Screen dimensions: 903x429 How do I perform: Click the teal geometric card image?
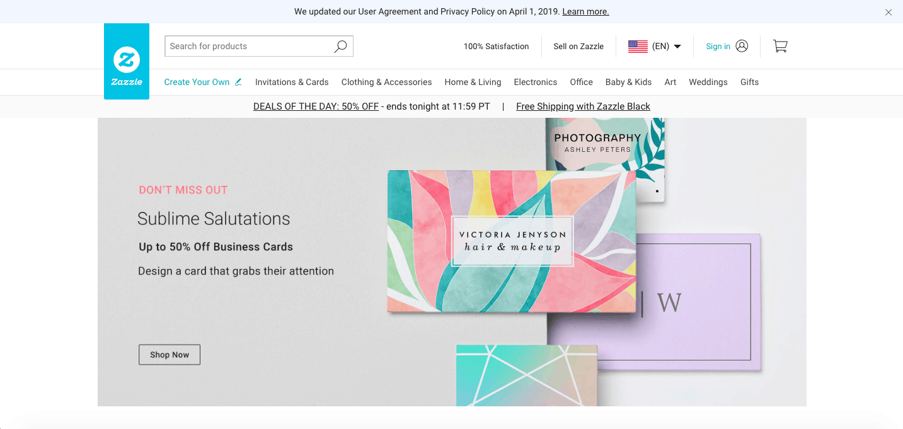pyautogui.click(x=526, y=375)
